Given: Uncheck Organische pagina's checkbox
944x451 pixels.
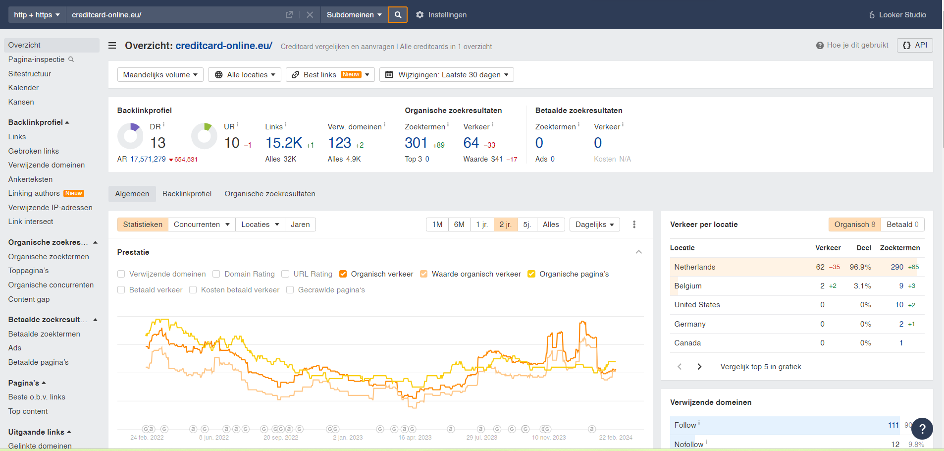Looking at the screenshot, I should click(x=531, y=274).
